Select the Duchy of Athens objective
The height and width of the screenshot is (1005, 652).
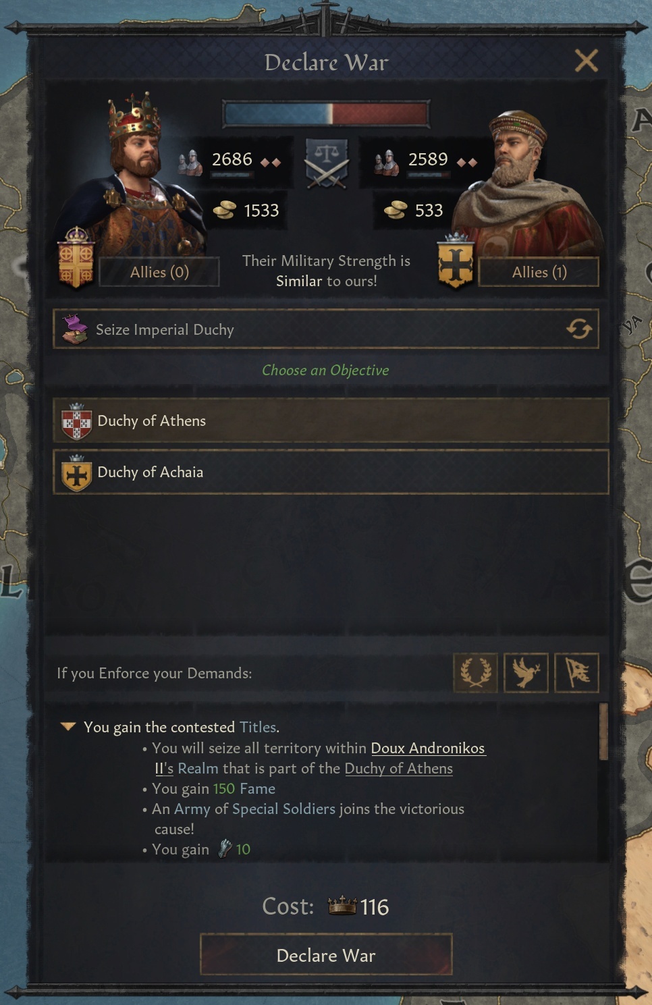331,420
